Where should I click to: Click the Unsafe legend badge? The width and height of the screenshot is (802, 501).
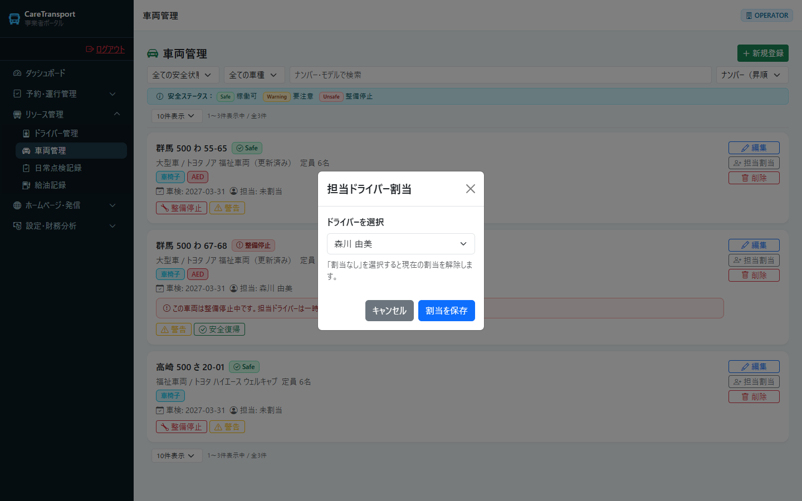331,97
